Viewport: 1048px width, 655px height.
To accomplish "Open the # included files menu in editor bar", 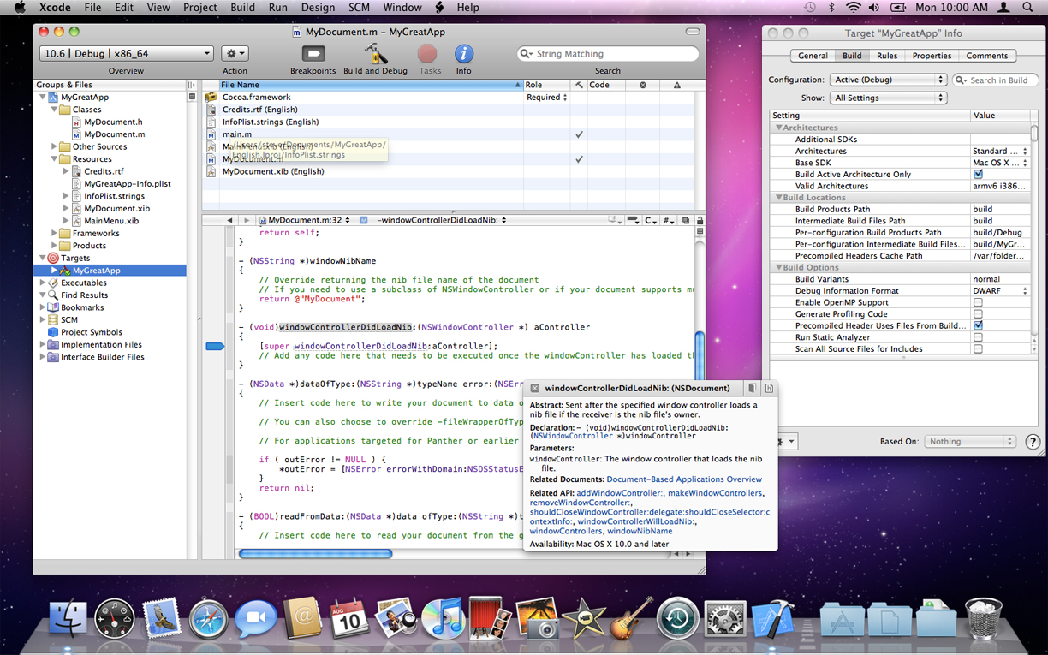I will click(670, 220).
